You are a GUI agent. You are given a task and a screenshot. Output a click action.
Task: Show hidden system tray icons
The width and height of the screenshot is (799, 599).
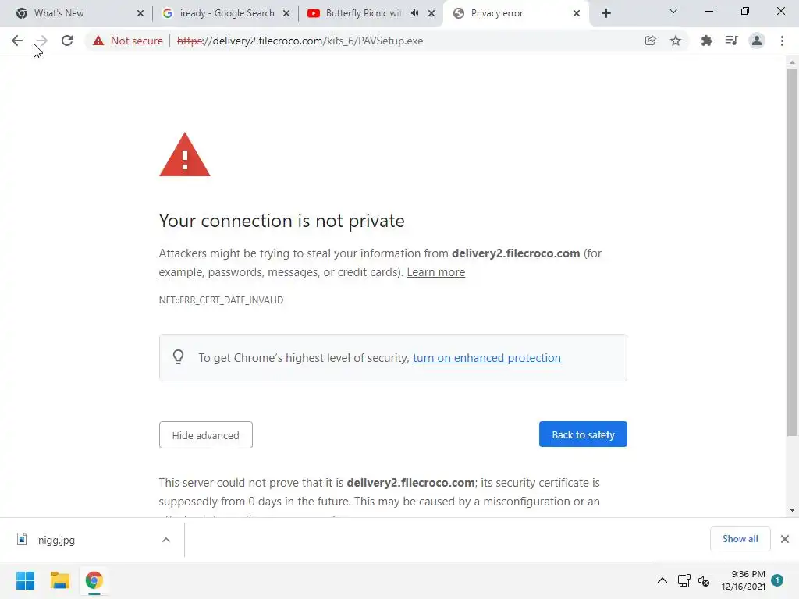662,580
